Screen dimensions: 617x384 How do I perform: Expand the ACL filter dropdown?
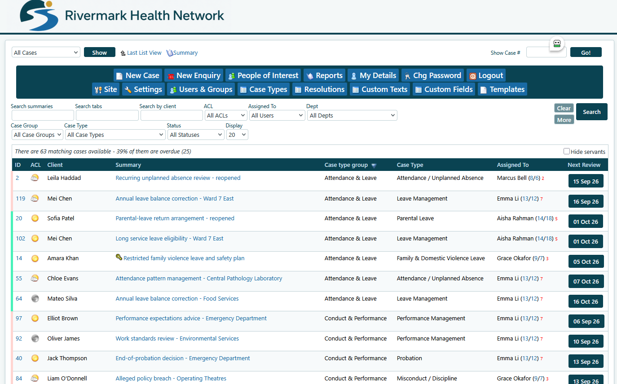coord(226,115)
